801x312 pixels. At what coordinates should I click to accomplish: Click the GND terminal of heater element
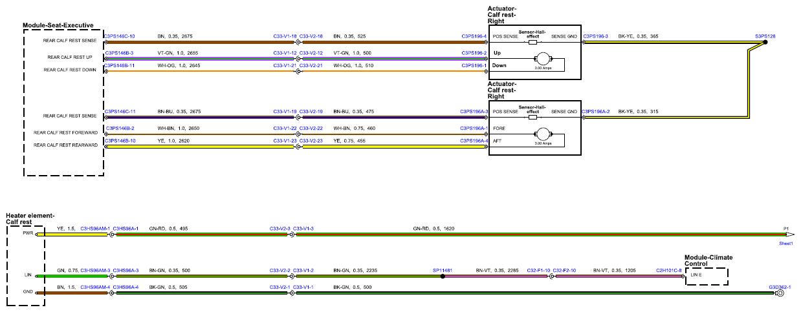[28, 292]
